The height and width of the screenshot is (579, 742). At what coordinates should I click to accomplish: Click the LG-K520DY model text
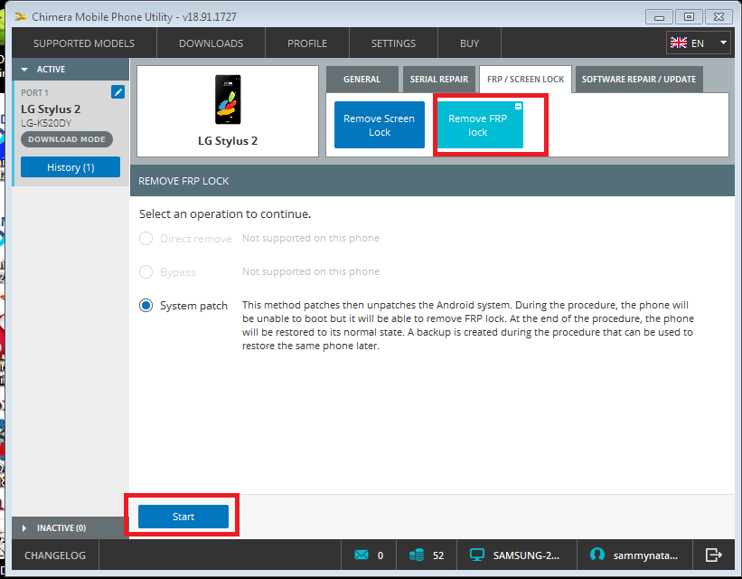click(x=46, y=123)
